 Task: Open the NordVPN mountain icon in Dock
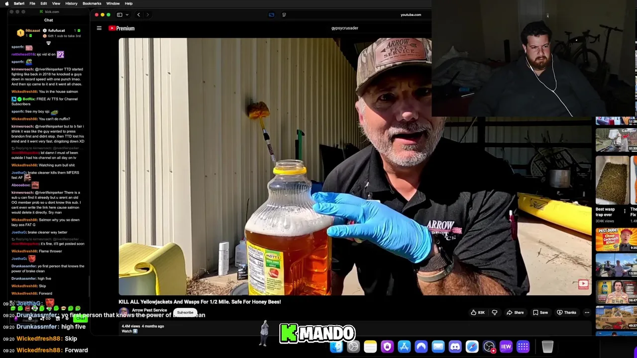(x=421, y=347)
